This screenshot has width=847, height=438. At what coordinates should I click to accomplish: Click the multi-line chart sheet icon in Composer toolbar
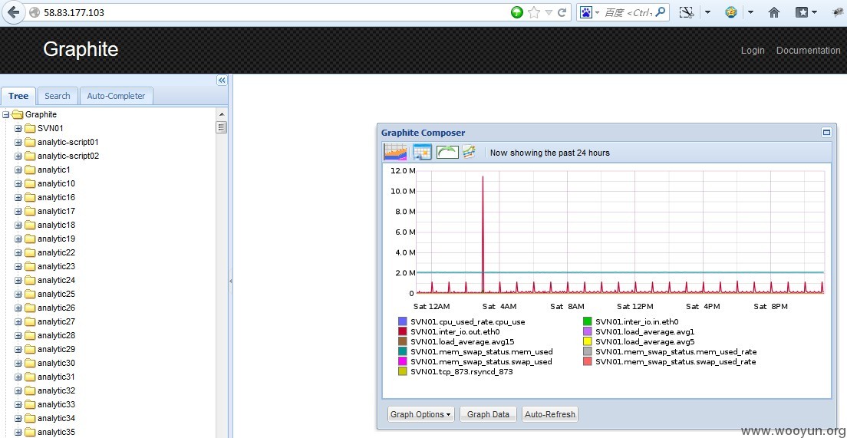(x=468, y=152)
